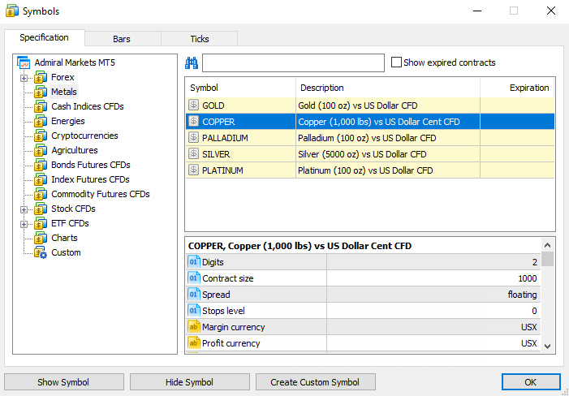The image size is (569, 396).
Task: Click the specification scrollbar up arrow
Action: [548, 246]
